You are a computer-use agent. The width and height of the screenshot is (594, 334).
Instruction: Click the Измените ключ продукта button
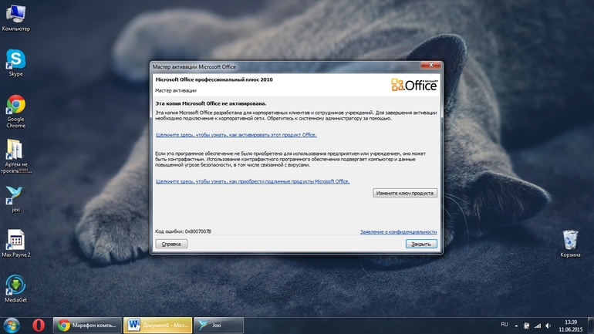point(405,193)
